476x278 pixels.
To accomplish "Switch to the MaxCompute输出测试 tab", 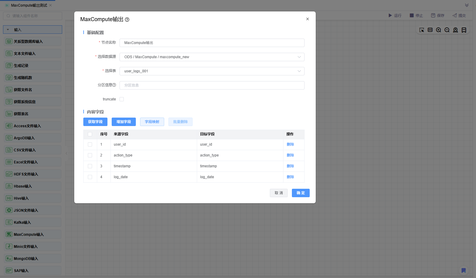I will pos(29,5).
